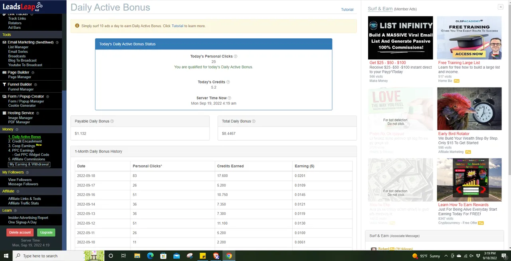The height and width of the screenshot is (261, 511).
Task: Open the notification center icon
Action: coord(504,256)
